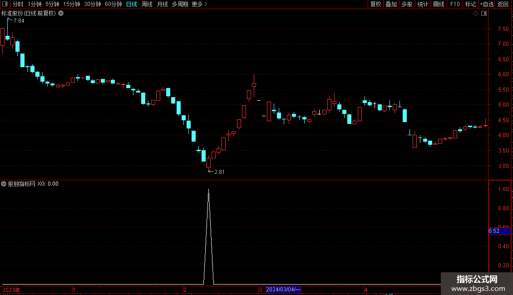The image size is (513, 295).
Task: Click the 2.81 low price label
Action: tap(219, 172)
